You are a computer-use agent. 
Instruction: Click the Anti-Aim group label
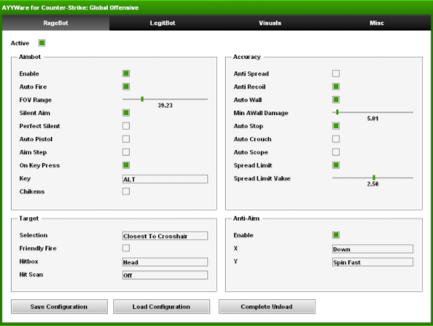click(x=246, y=218)
